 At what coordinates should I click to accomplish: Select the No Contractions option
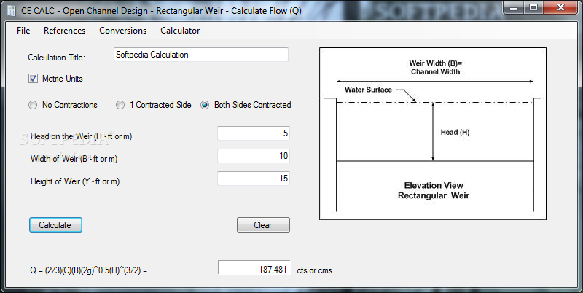click(x=33, y=105)
